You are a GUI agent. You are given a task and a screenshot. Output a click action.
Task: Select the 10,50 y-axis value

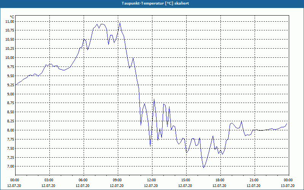[9, 40]
